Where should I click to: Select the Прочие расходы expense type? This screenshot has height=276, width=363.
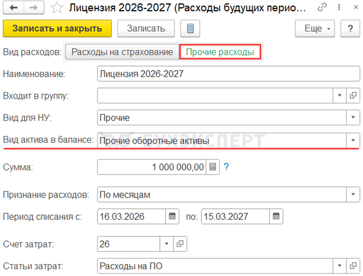click(220, 52)
